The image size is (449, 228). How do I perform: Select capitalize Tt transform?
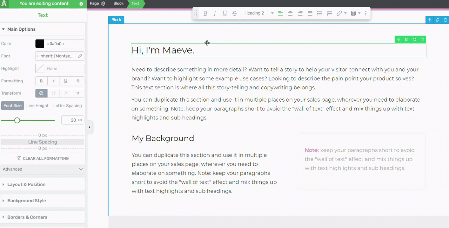click(66, 93)
